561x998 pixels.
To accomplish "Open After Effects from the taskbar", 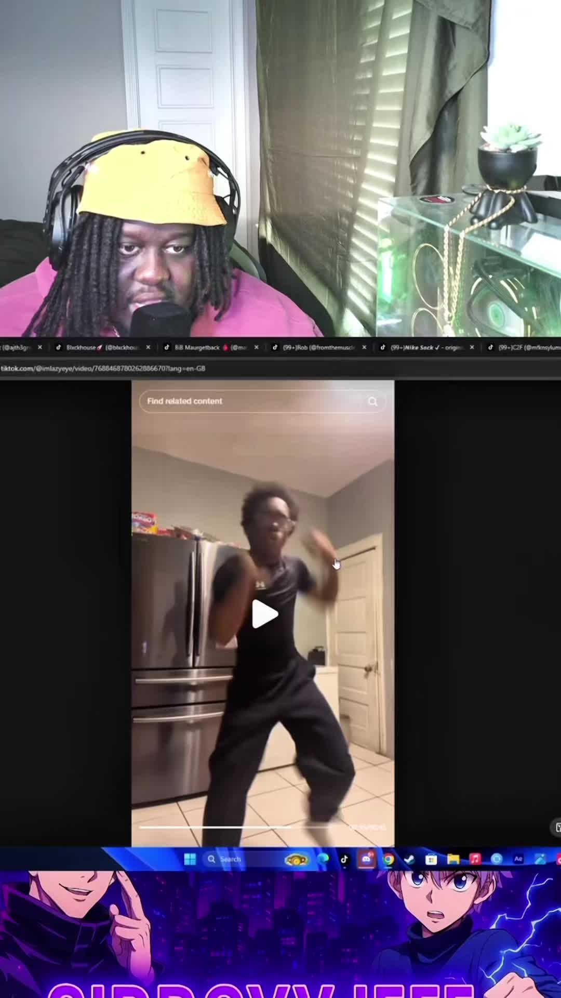I will click(518, 859).
